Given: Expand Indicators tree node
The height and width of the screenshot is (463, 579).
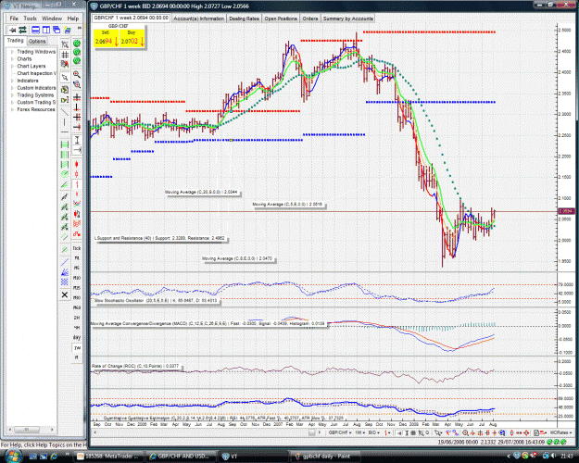Looking at the screenshot, I should coord(12,81).
